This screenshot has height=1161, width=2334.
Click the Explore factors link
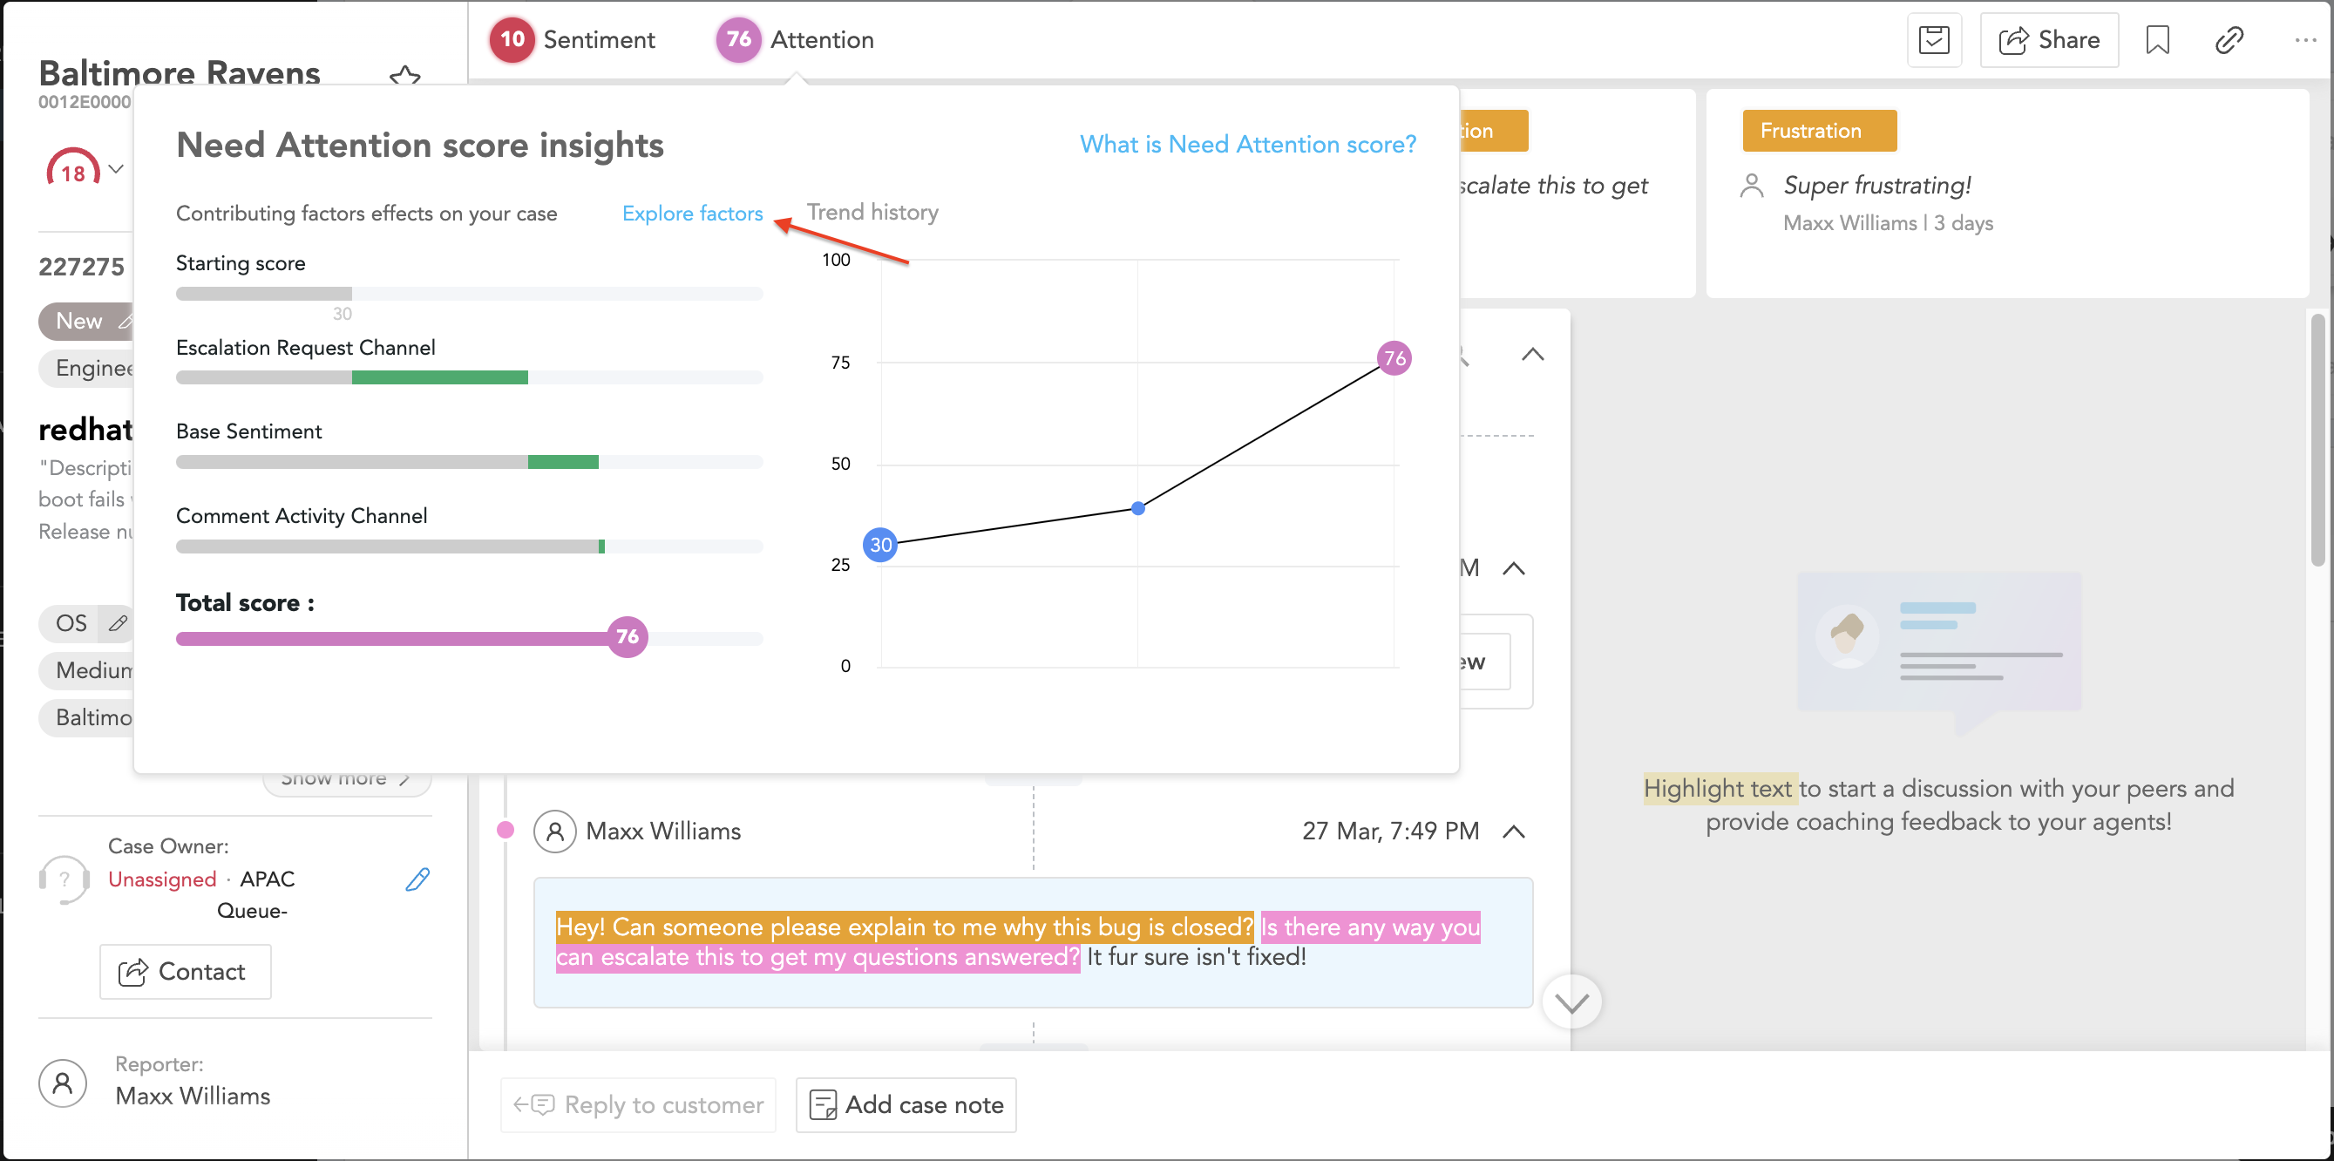pyautogui.click(x=692, y=214)
